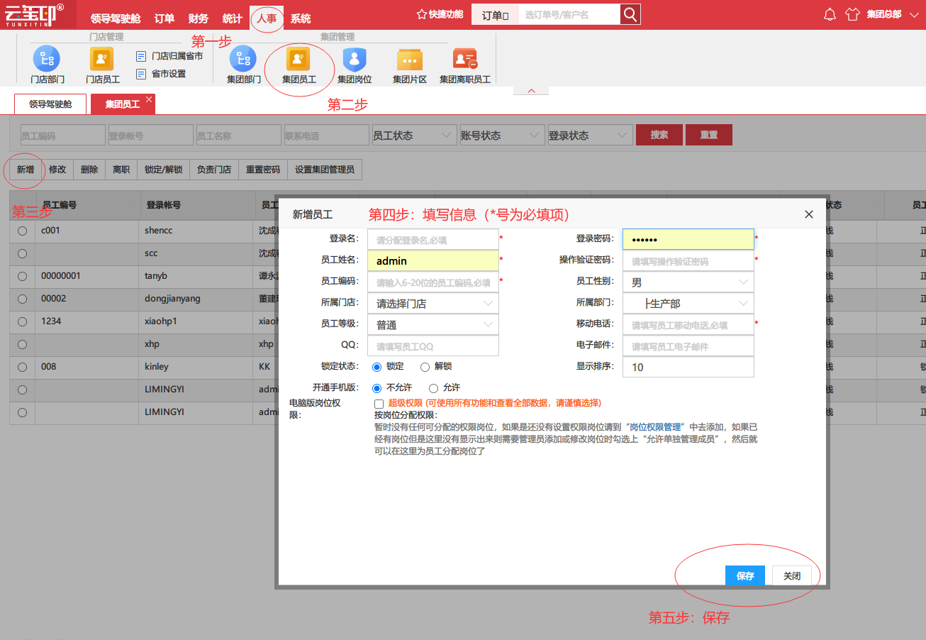Viewport: 926px width, 640px height.
Task: Click the 登录名 input field
Action: point(433,239)
